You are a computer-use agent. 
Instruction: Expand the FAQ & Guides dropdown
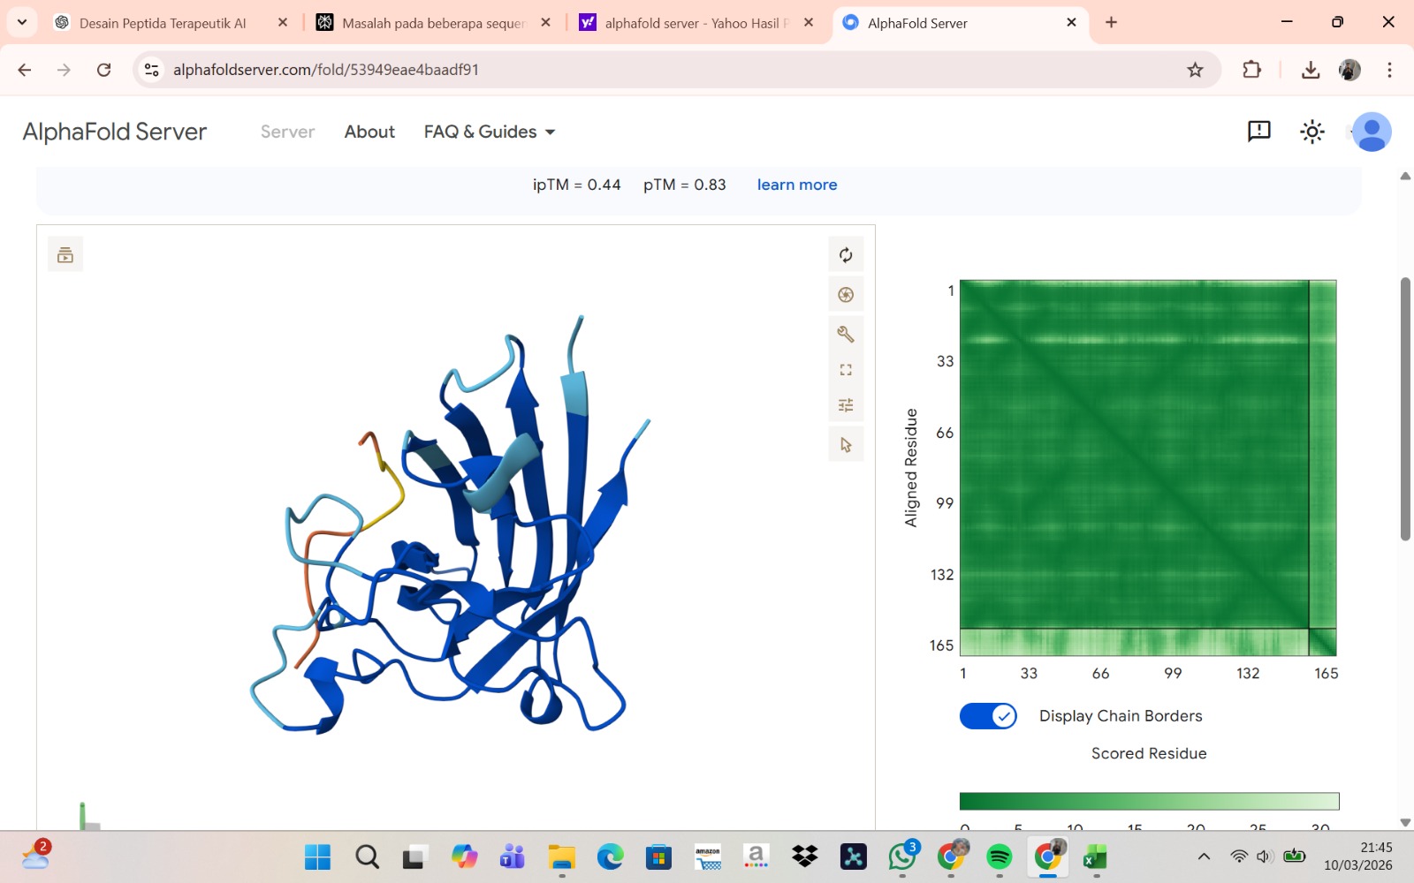(x=490, y=132)
